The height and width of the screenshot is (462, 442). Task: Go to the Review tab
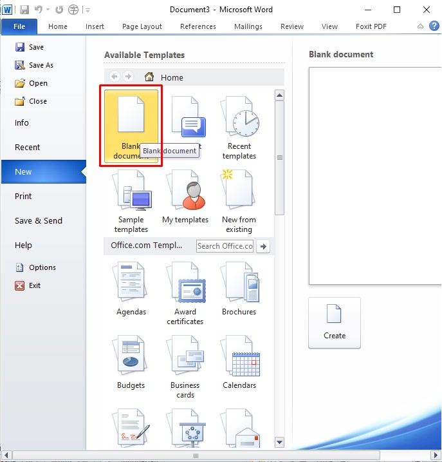292,26
